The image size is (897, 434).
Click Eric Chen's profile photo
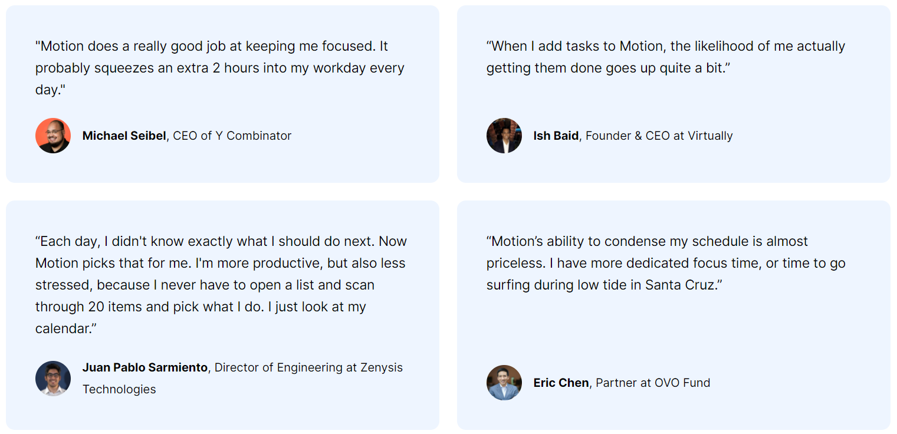pos(504,383)
